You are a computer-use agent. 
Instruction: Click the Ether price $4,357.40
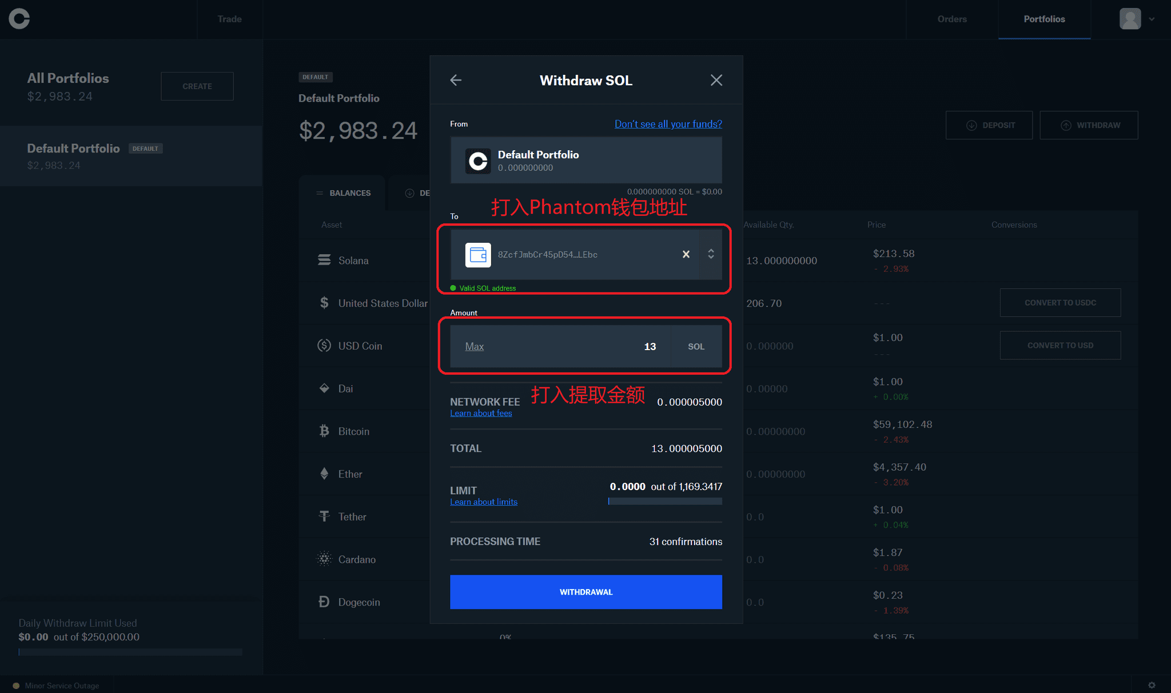tap(899, 467)
